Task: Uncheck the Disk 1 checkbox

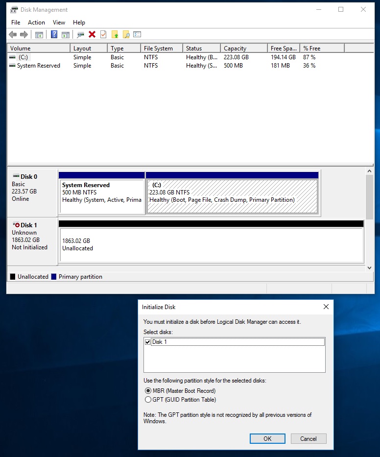Action: tap(148, 342)
